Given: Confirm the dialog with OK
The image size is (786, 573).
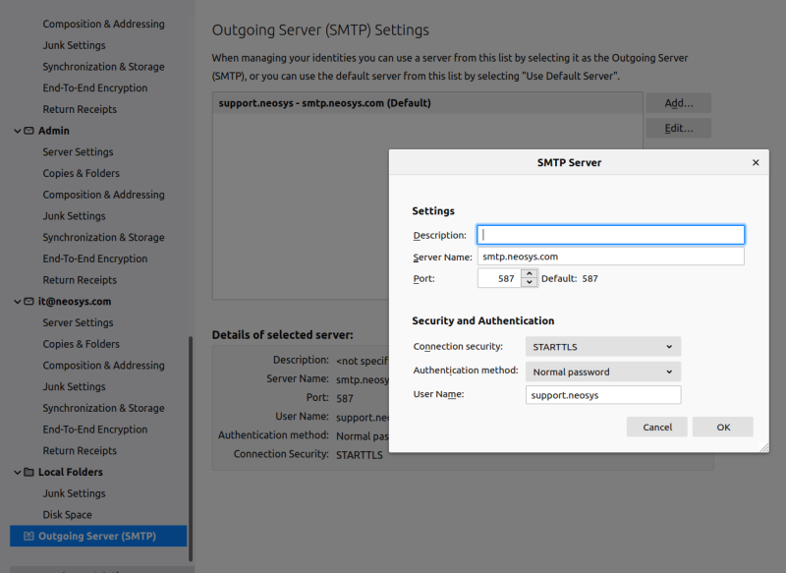Looking at the screenshot, I should click(723, 428).
